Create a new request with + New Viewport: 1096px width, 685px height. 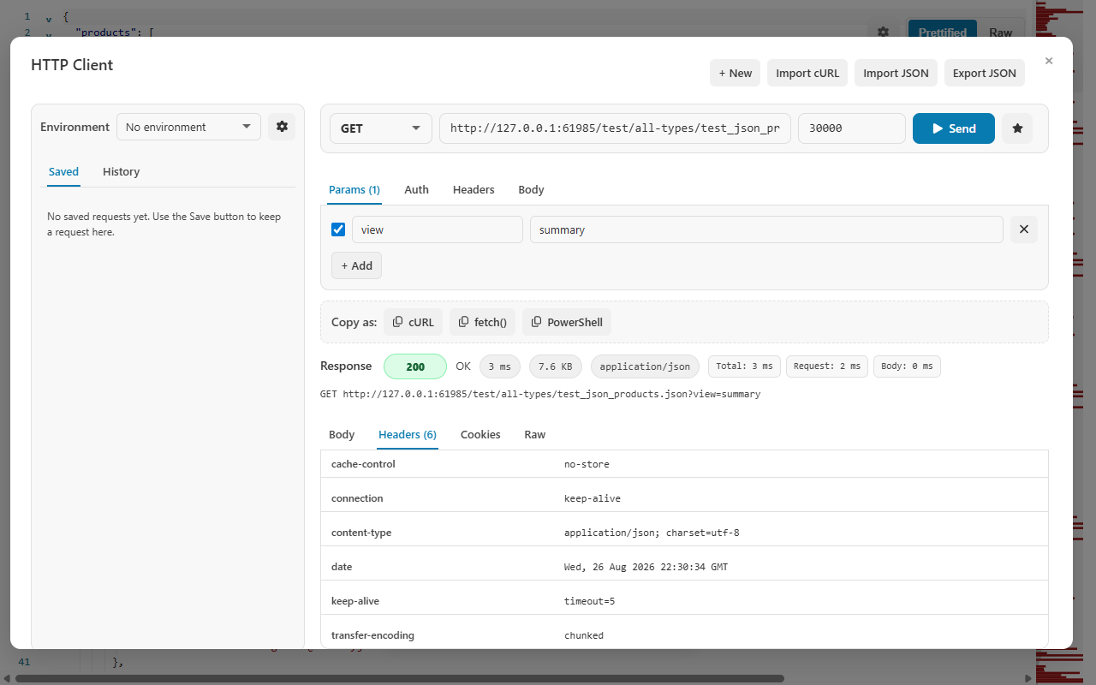point(735,73)
